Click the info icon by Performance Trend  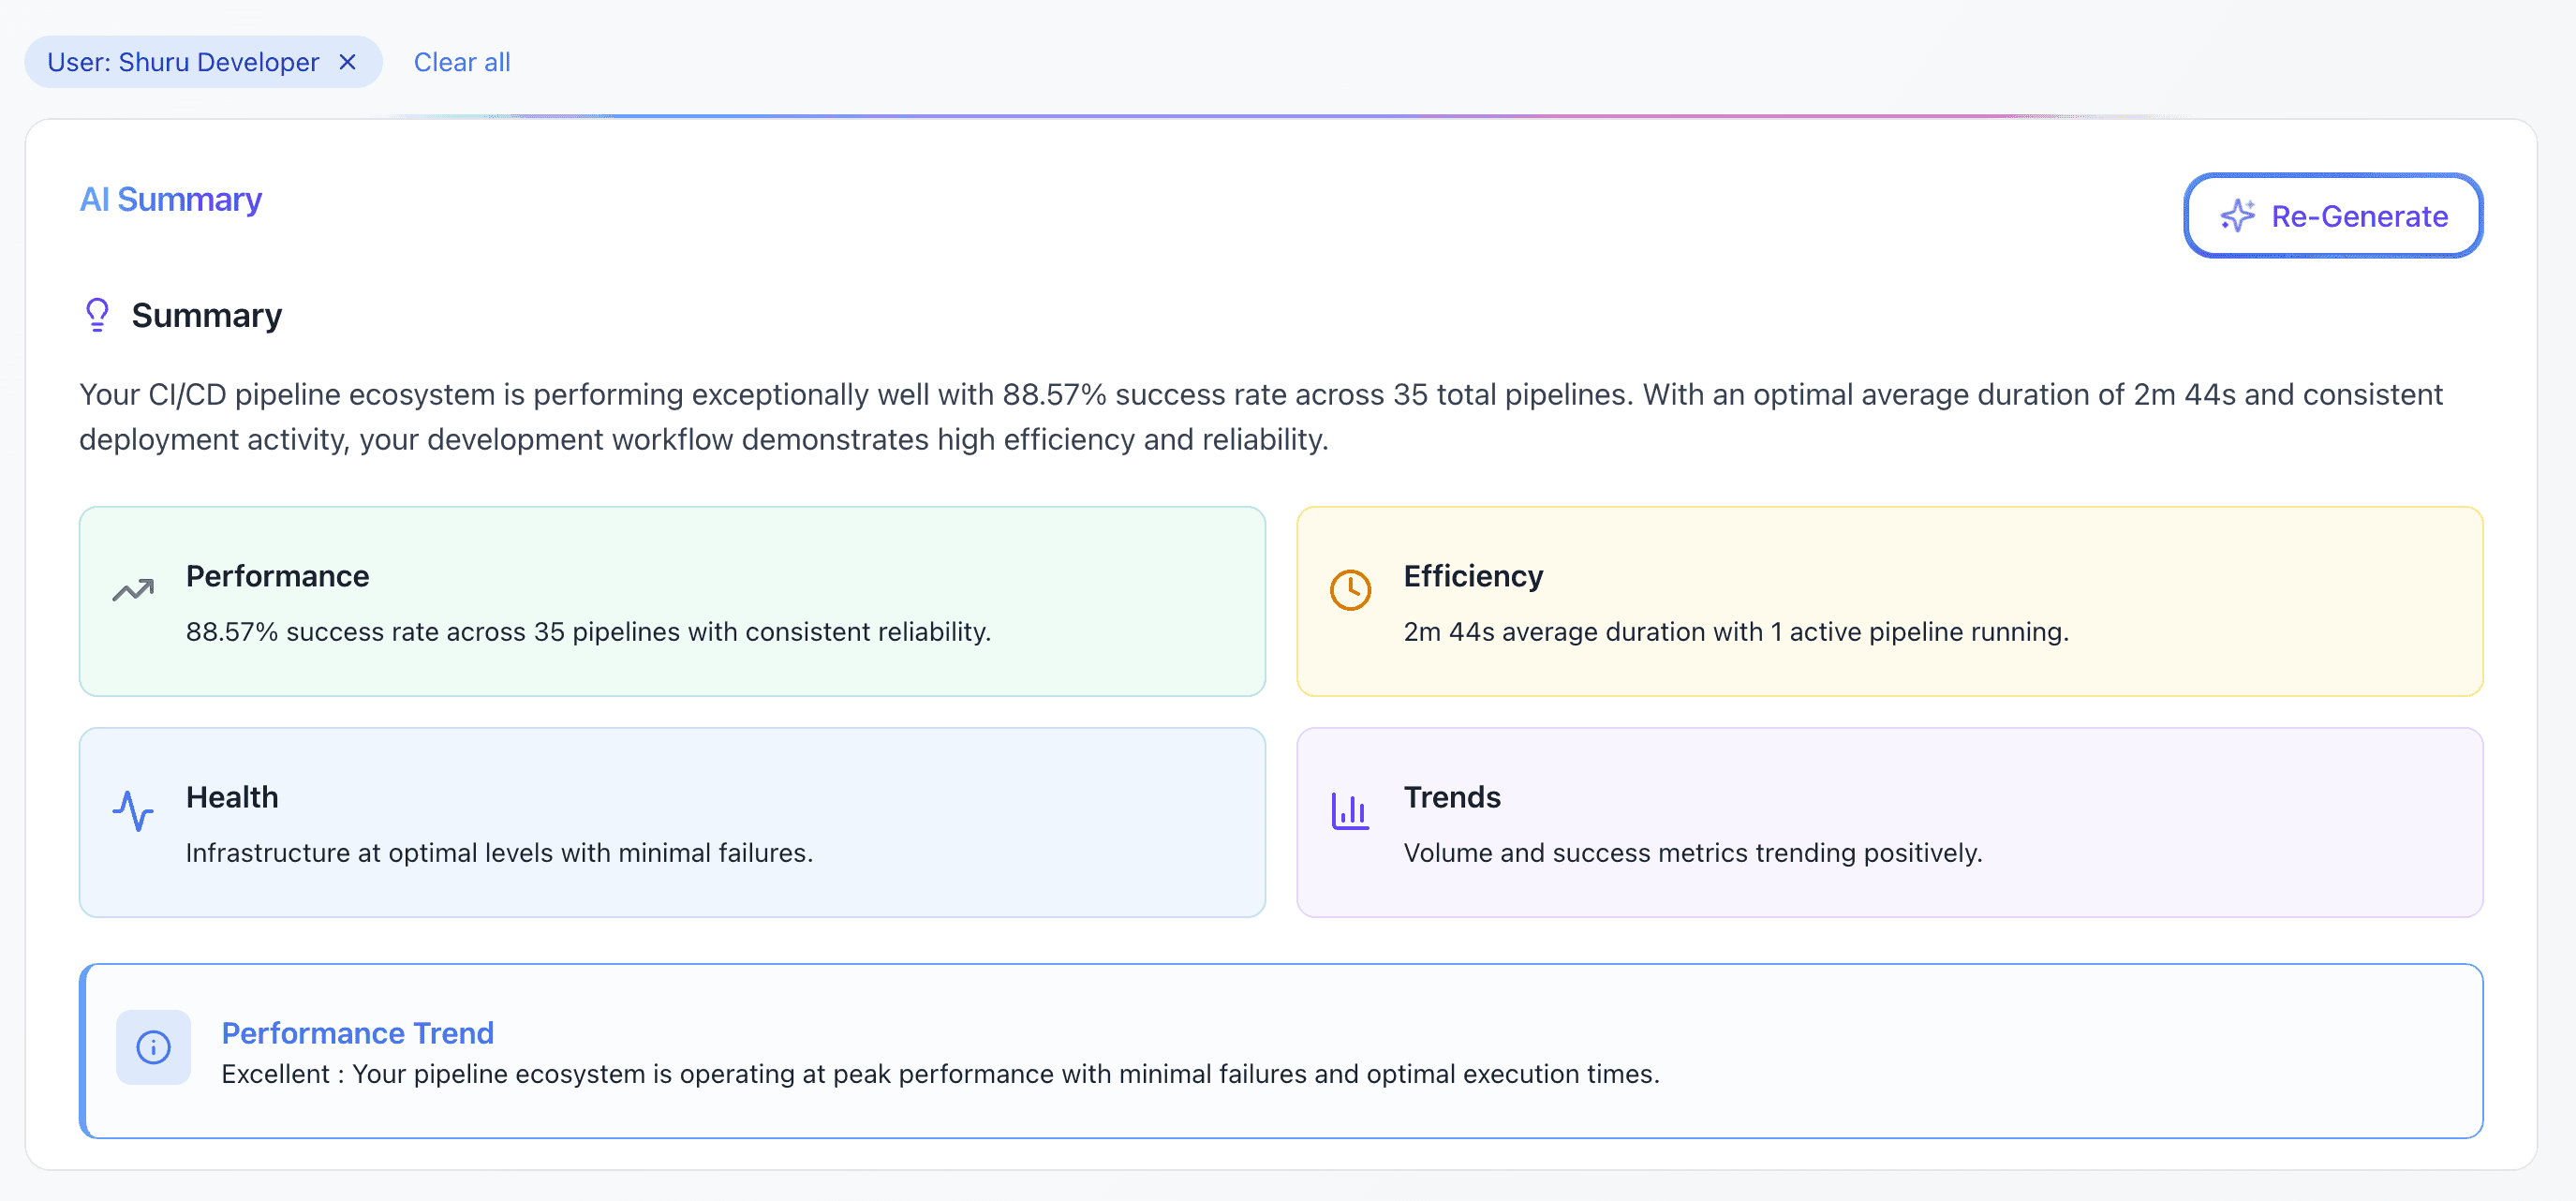pos(153,1047)
